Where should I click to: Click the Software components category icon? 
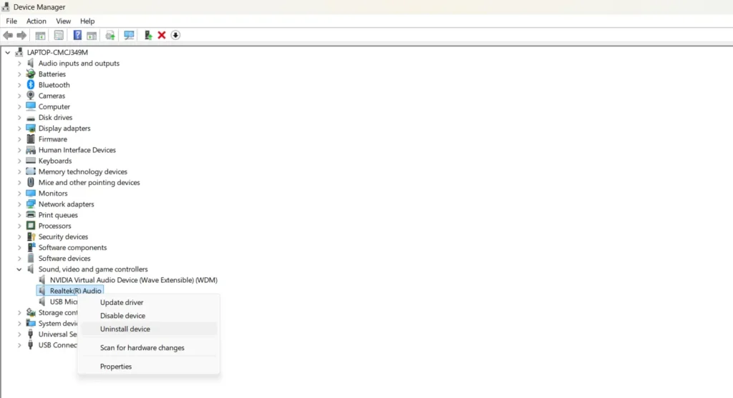tap(30, 247)
